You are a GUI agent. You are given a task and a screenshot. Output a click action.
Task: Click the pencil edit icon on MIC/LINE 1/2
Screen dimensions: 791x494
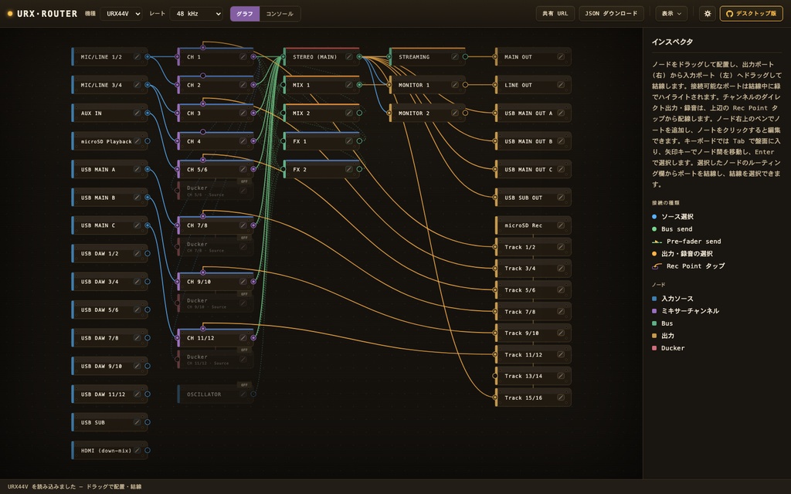[137, 57]
